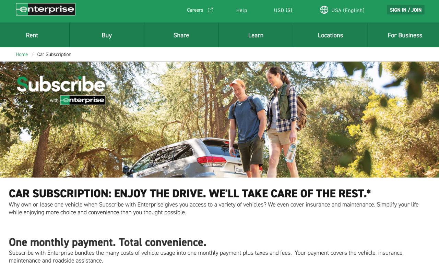
Task: Click the Subscribe wordmark on the hero banner
Action: [61, 85]
